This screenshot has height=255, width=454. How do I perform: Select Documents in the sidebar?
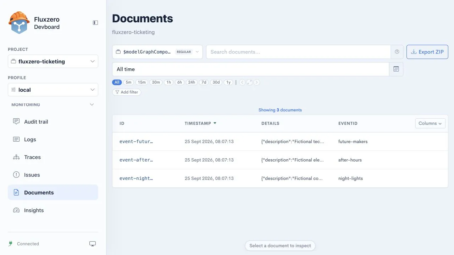point(53,193)
